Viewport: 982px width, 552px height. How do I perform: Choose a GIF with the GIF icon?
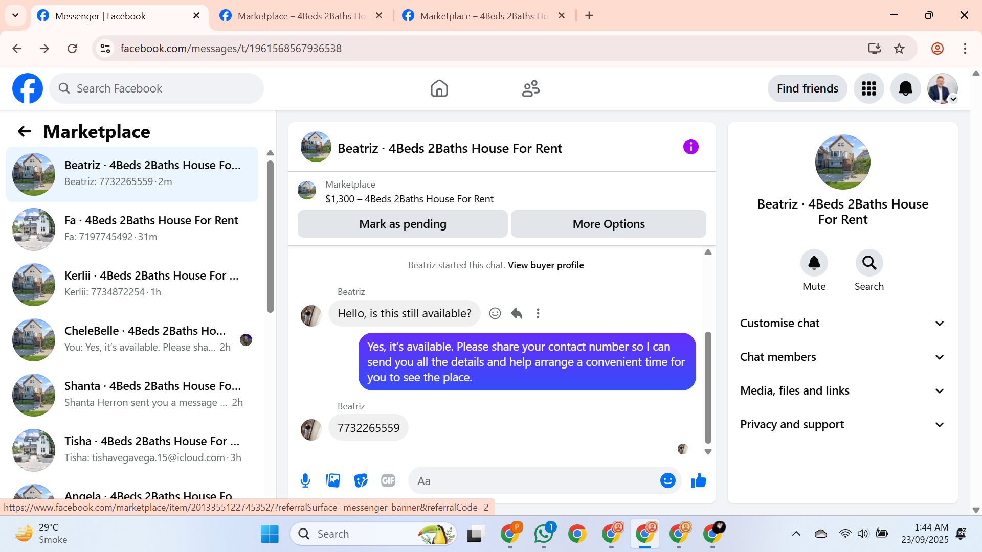click(x=388, y=480)
